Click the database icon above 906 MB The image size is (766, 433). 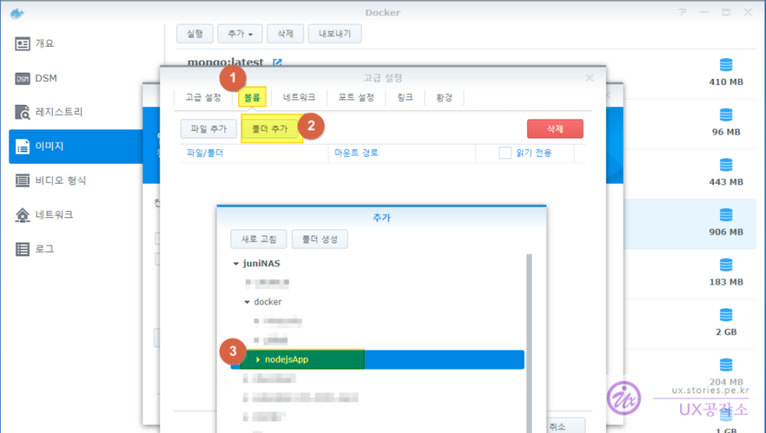[726, 215]
